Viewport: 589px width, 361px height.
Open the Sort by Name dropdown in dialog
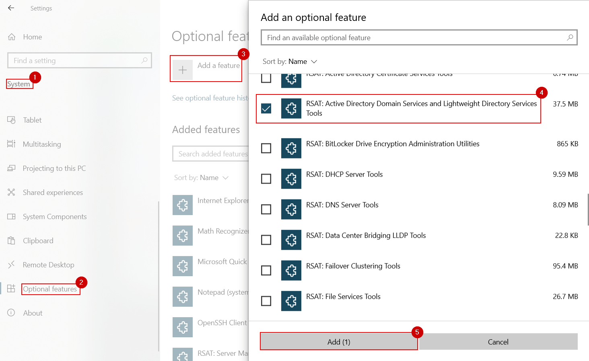(x=290, y=62)
